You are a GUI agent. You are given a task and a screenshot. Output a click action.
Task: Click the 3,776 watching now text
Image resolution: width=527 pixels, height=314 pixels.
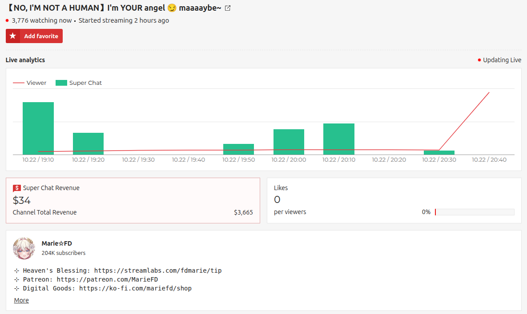point(42,20)
